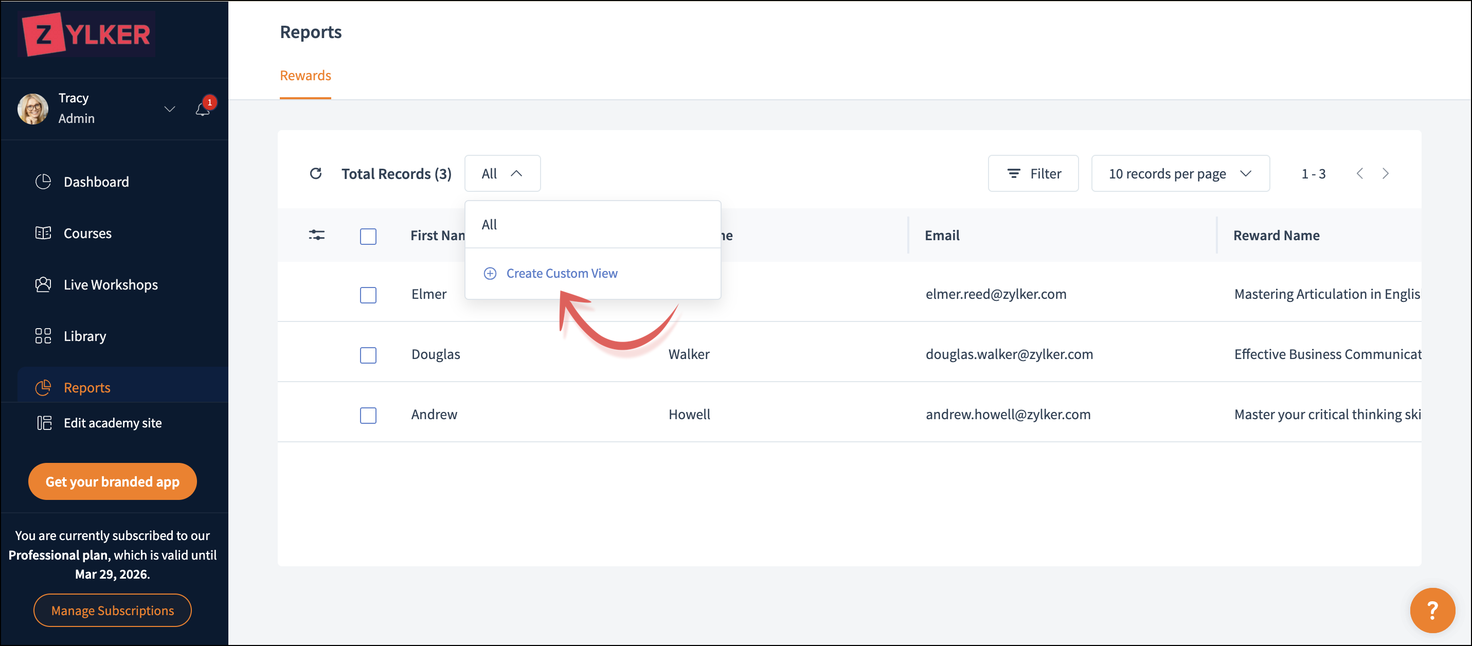Open the 10 records per page dropdown
This screenshot has height=646, width=1472.
pos(1180,173)
